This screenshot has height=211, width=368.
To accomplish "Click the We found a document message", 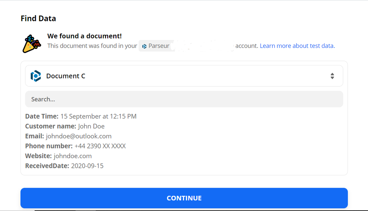I will click(84, 36).
